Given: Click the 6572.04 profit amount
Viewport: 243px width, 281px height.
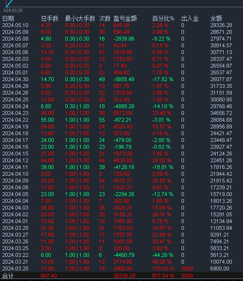Looking at the screenshot, I should [123, 113].
